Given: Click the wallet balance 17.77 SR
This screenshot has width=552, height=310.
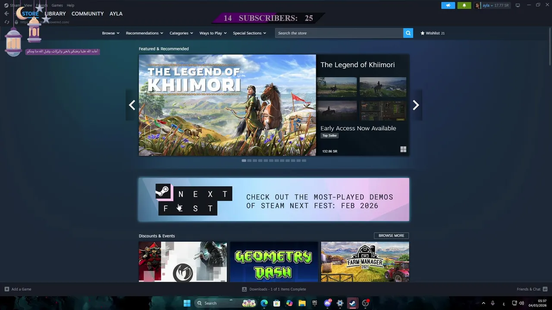Looking at the screenshot, I should point(502,6).
